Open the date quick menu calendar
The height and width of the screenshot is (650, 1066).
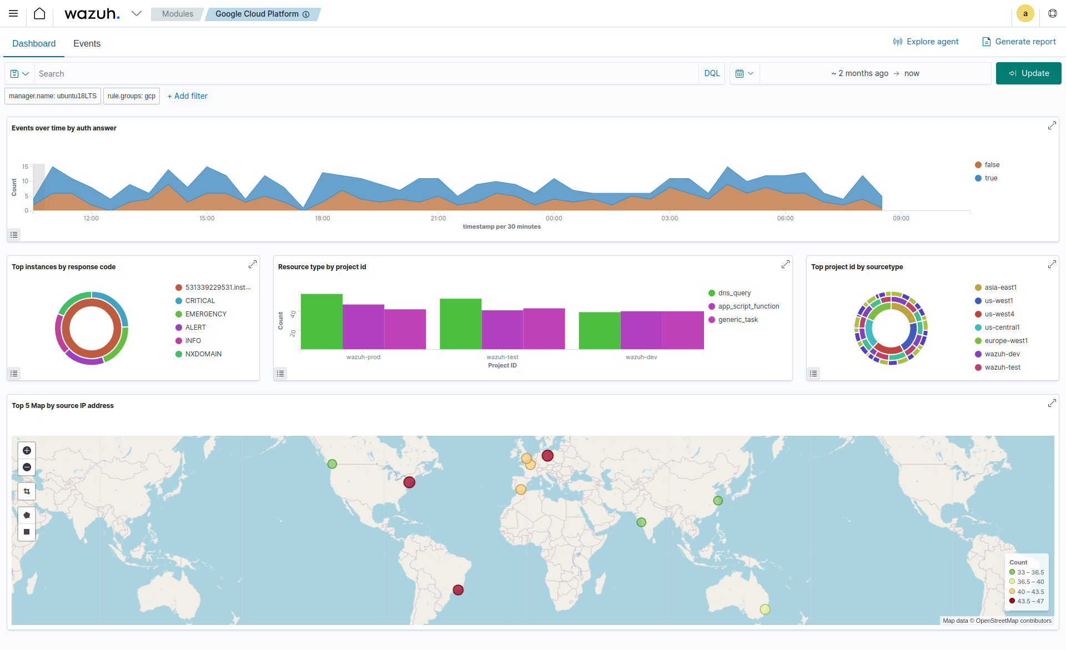tap(745, 73)
